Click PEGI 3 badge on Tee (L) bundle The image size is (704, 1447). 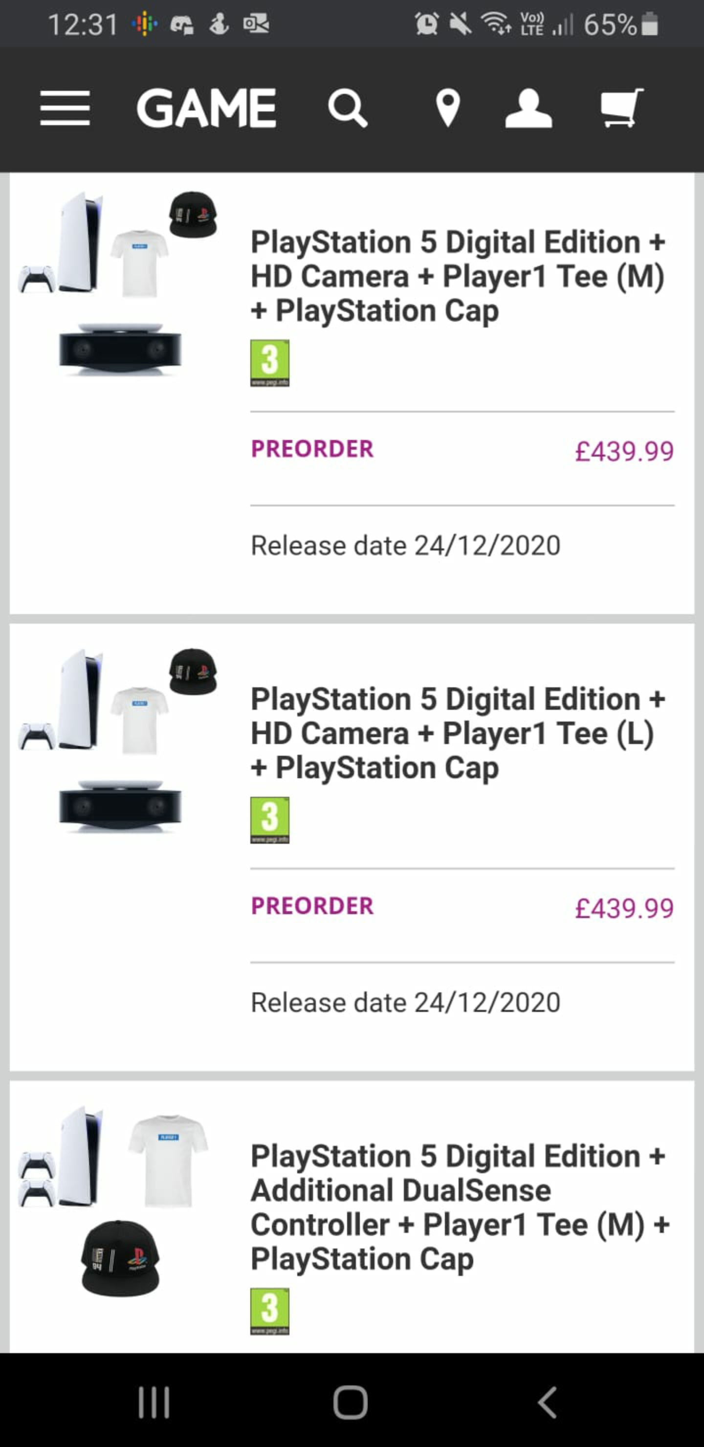click(270, 820)
